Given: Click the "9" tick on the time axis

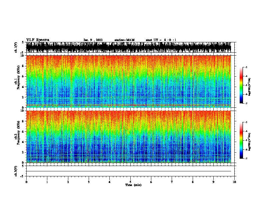Looking at the screenshot, I should [x=213, y=182].
